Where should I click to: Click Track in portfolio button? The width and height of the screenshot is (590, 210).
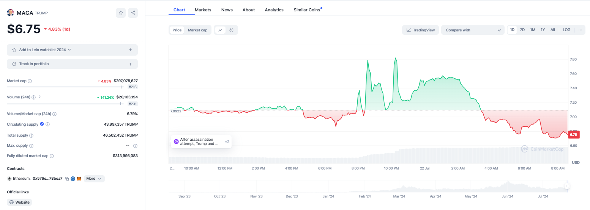click(72, 64)
